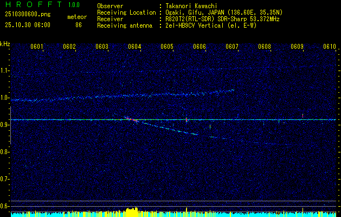Click the 0607 time axis label

[x=232, y=47]
